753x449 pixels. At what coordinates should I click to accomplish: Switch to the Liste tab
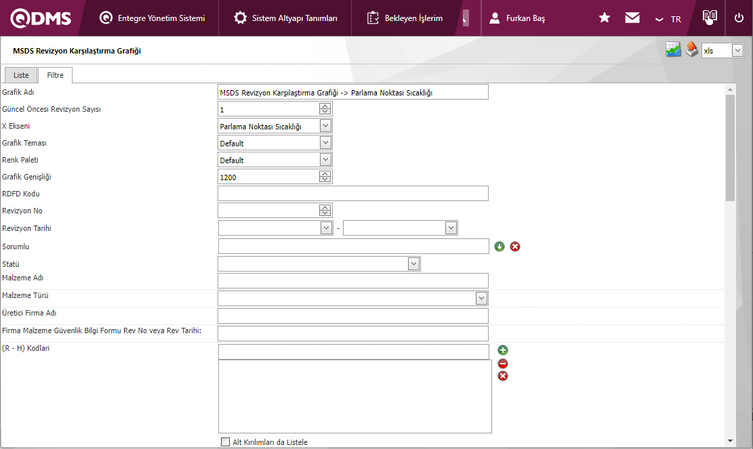(21, 75)
